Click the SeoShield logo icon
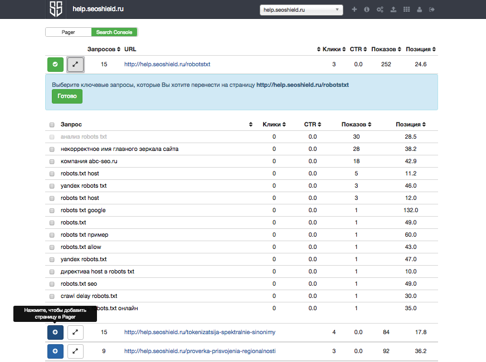This screenshot has height=362, width=486. 56,9
